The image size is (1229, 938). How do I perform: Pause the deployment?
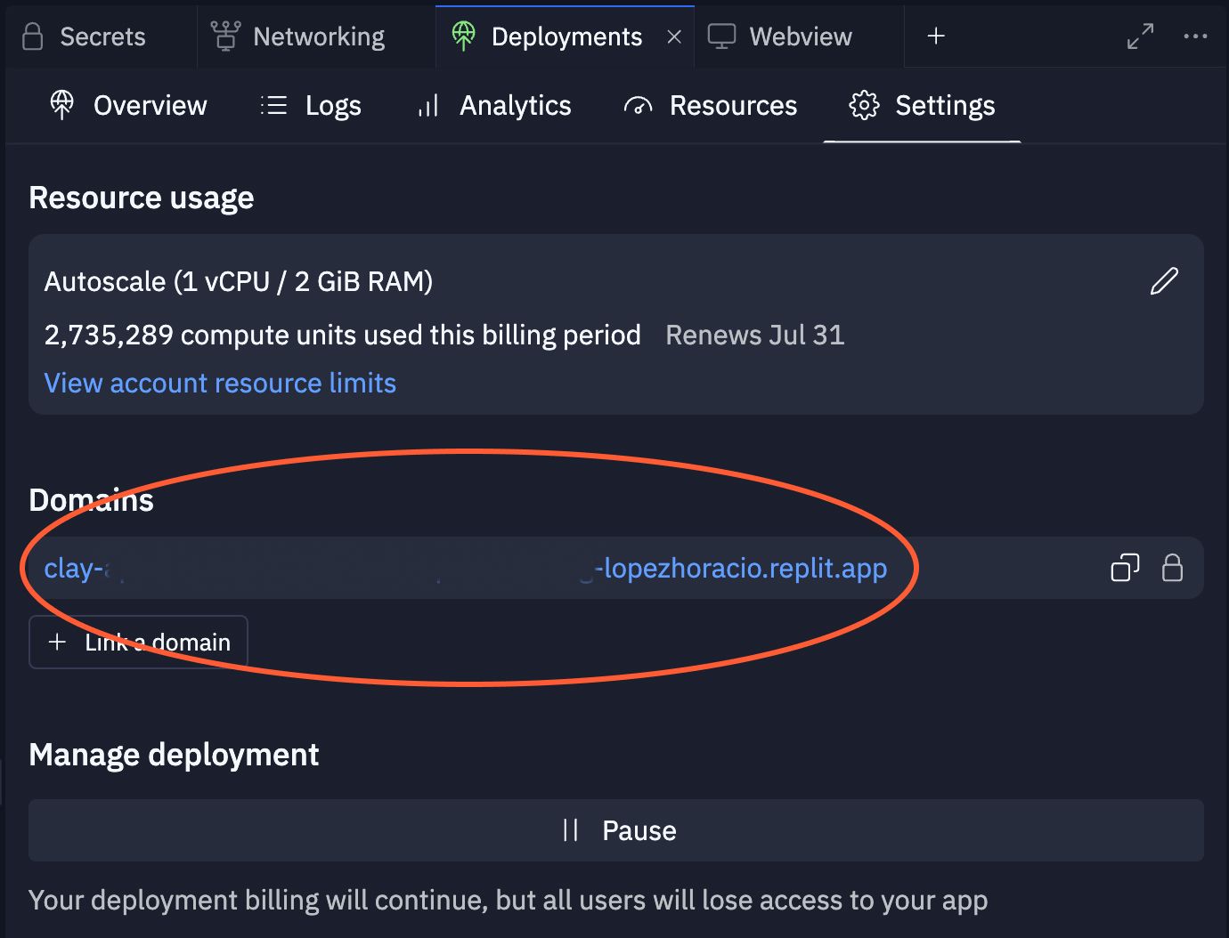tap(615, 829)
